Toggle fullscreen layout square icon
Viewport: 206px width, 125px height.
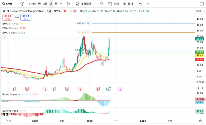click(202, 4)
